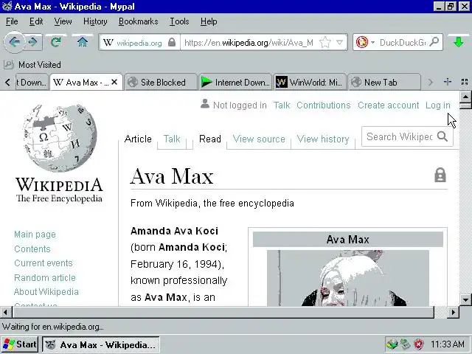Image resolution: width=472 pixels, height=354 pixels.
Task: Open the Random article sidebar link
Action: click(x=45, y=277)
